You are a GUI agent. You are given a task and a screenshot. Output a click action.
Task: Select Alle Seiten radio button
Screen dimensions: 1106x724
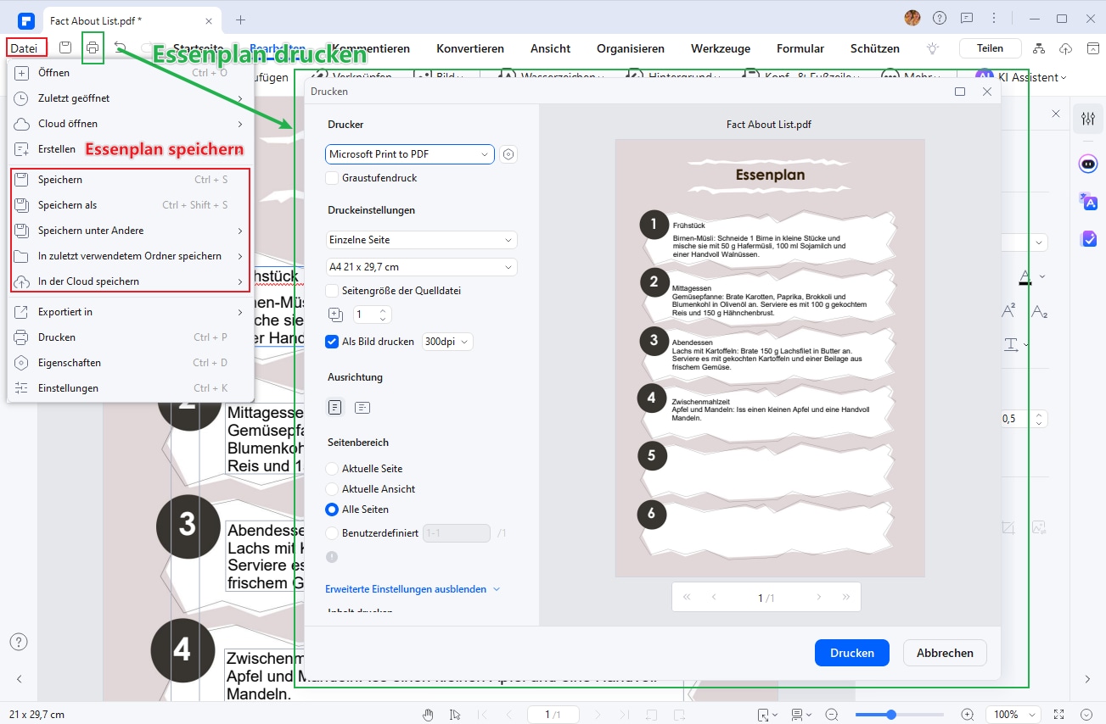332,510
